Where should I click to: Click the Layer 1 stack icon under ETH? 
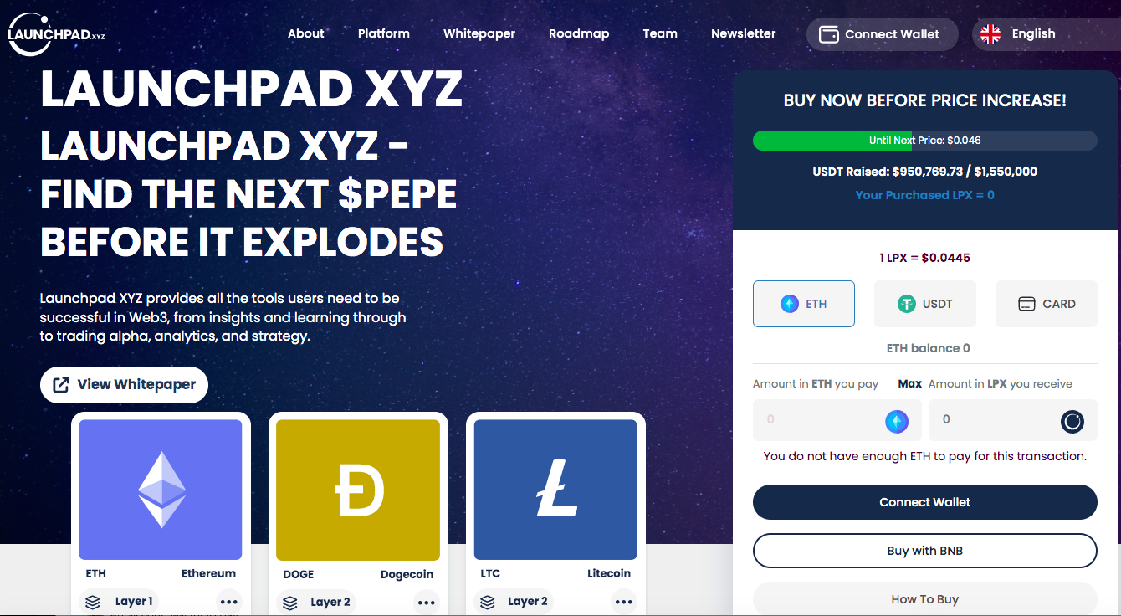[93, 602]
